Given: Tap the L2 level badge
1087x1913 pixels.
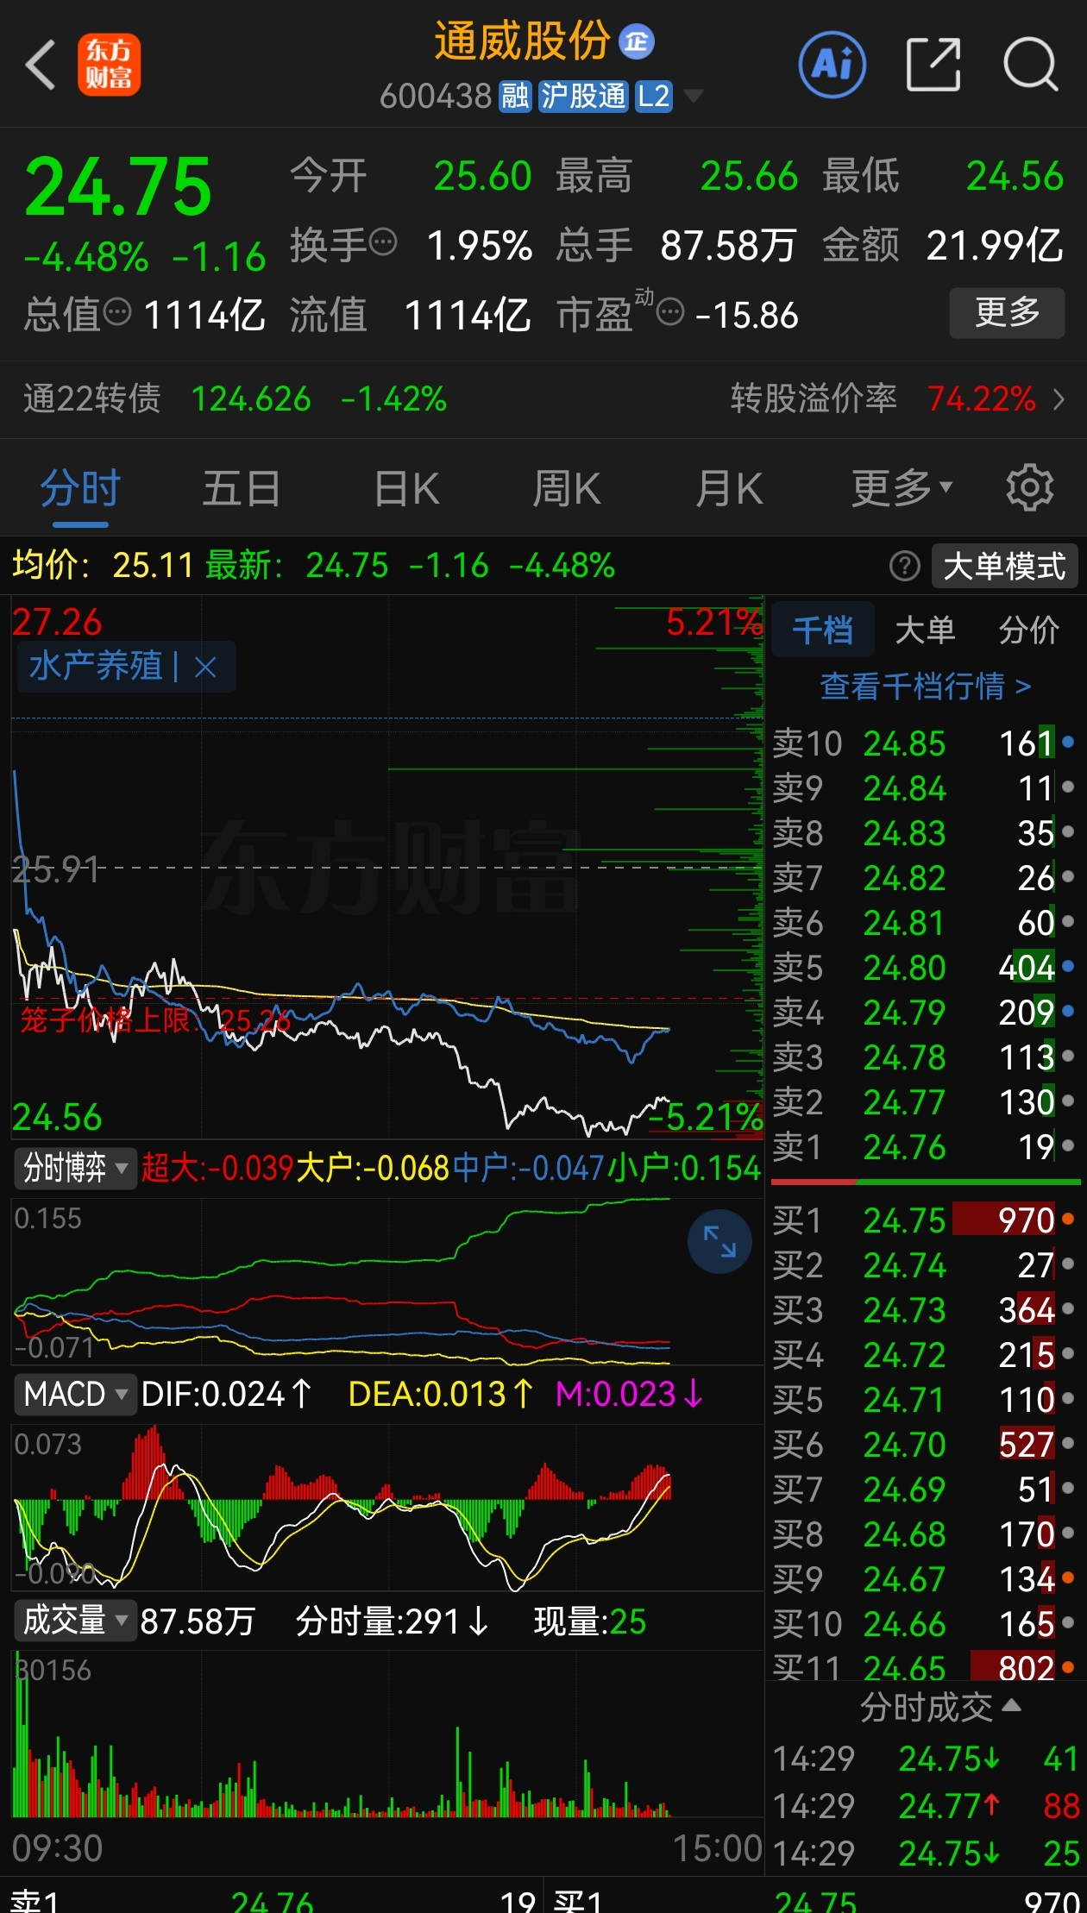Looking at the screenshot, I should coord(653,97).
